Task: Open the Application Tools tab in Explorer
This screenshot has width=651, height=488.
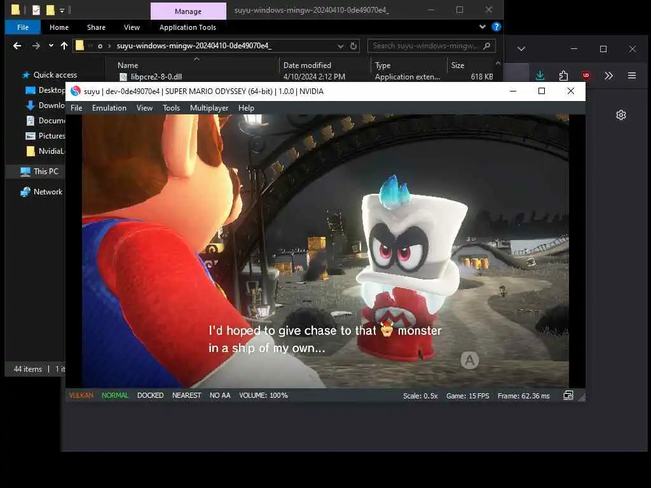Action: [x=188, y=27]
